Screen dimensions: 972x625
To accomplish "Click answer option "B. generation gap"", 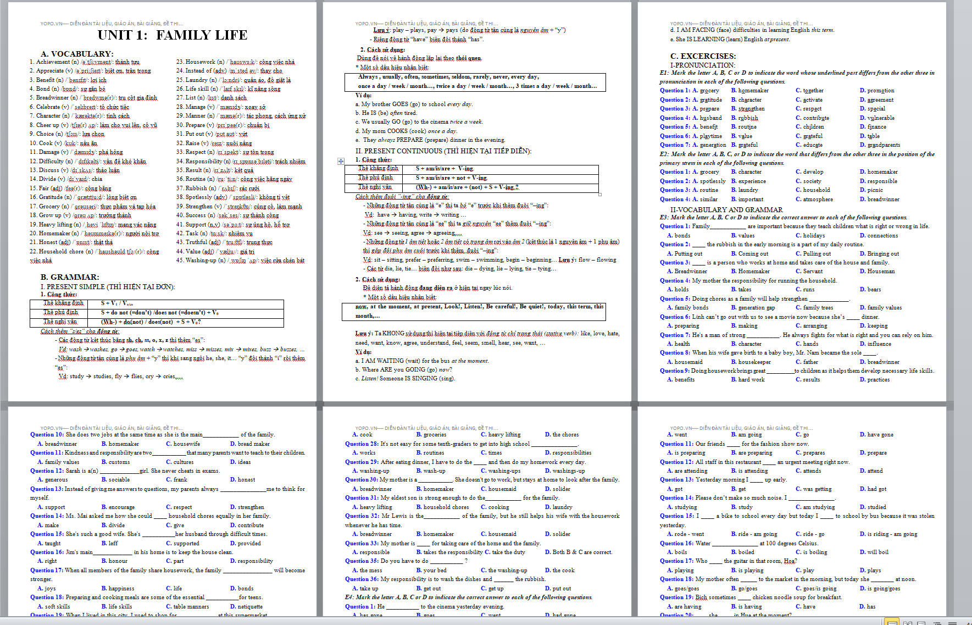I will click(x=753, y=307).
